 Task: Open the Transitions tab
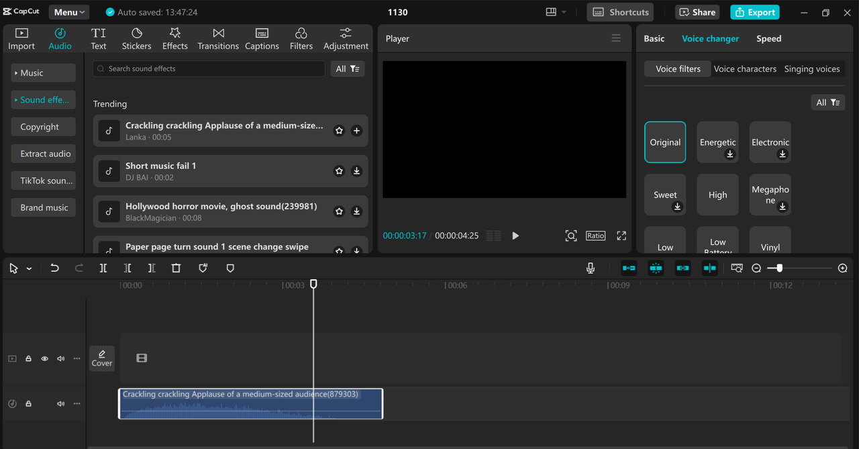click(218, 39)
